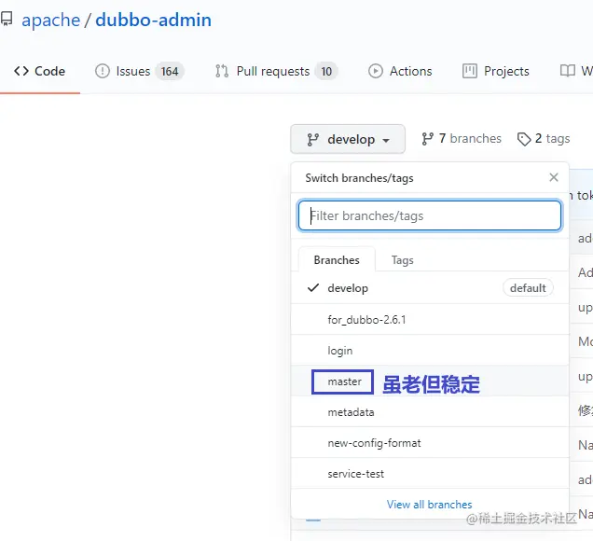593x541 pixels.
Task: Open the apache organization link
Action: 50,20
